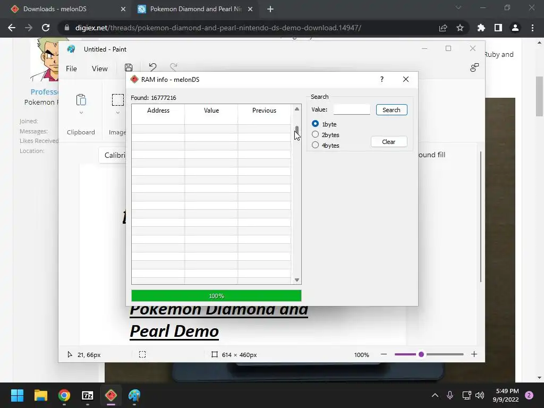Click the selection size icon in status bar

tap(142, 354)
